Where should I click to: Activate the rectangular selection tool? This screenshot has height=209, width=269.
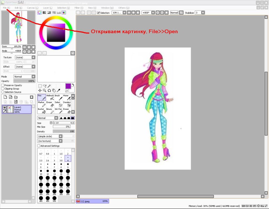(40, 86)
